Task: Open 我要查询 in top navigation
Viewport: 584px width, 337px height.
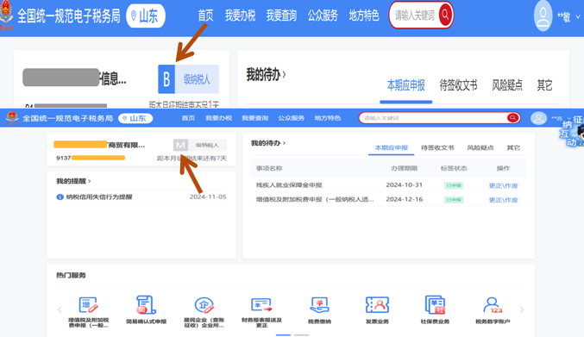Action: pyautogui.click(x=281, y=16)
